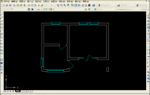Select the Rotate modify tool
Image resolution: width=150 pixels, height=95 pixels.
click(148, 34)
